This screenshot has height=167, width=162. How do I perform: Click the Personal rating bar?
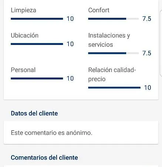[37, 78]
